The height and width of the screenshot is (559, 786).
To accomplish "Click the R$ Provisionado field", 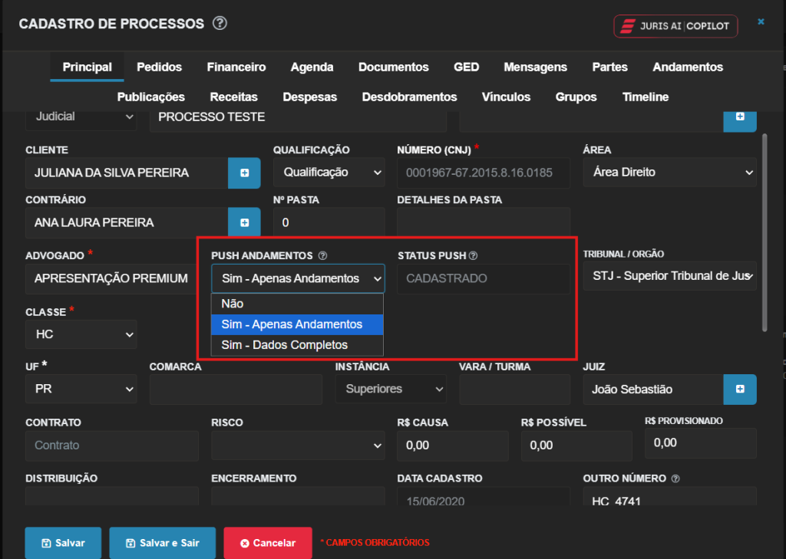I will [x=700, y=442].
